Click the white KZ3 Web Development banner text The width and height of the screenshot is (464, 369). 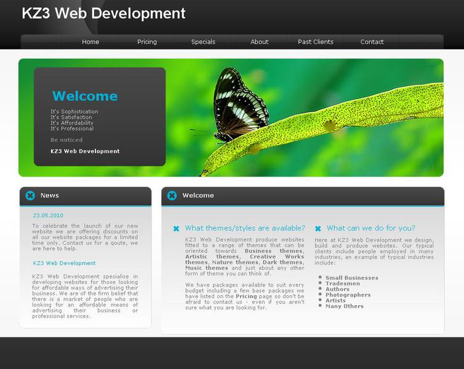pyautogui.click(x=85, y=151)
